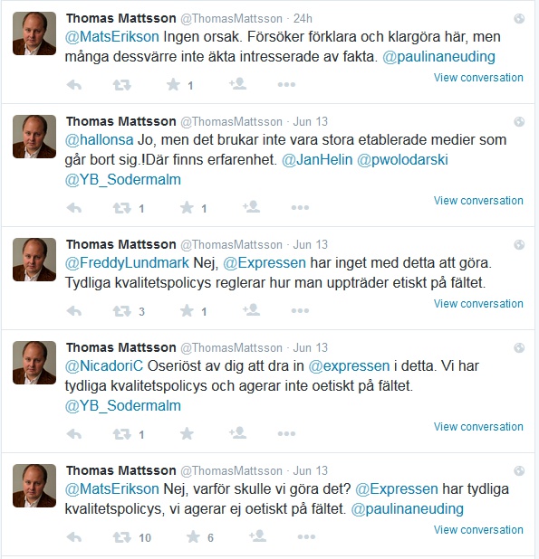Retweet the tweet with 10 retweets
This screenshot has width=539, height=559.
[122, 537]
